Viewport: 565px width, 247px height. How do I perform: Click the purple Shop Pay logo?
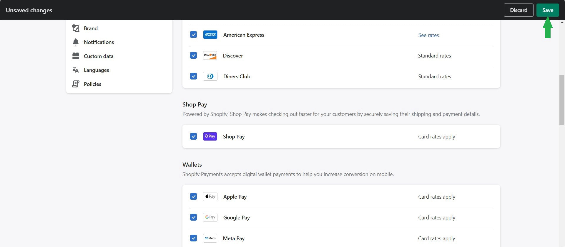tap(210, 136)
